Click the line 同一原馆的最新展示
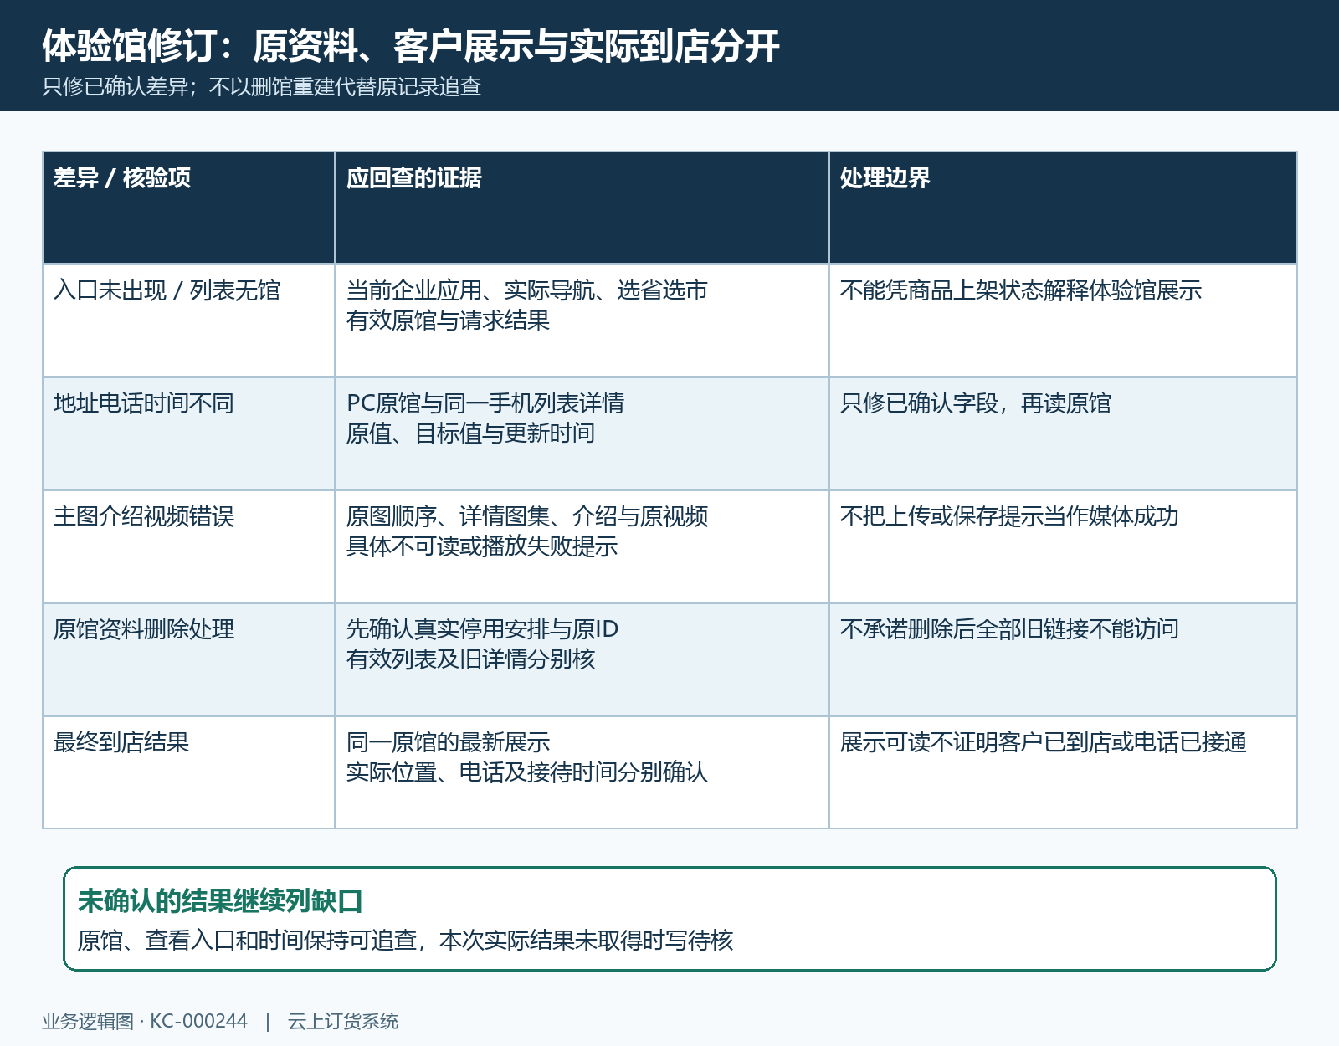The height and width of the screenshot is (1046, 1339). click(x=449, y=742)
